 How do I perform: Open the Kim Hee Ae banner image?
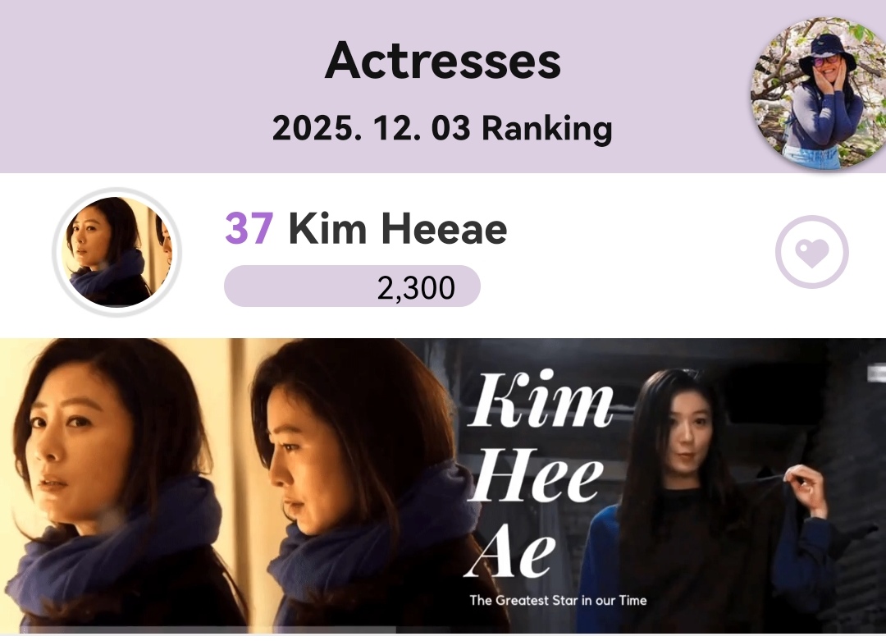point(443,486)
